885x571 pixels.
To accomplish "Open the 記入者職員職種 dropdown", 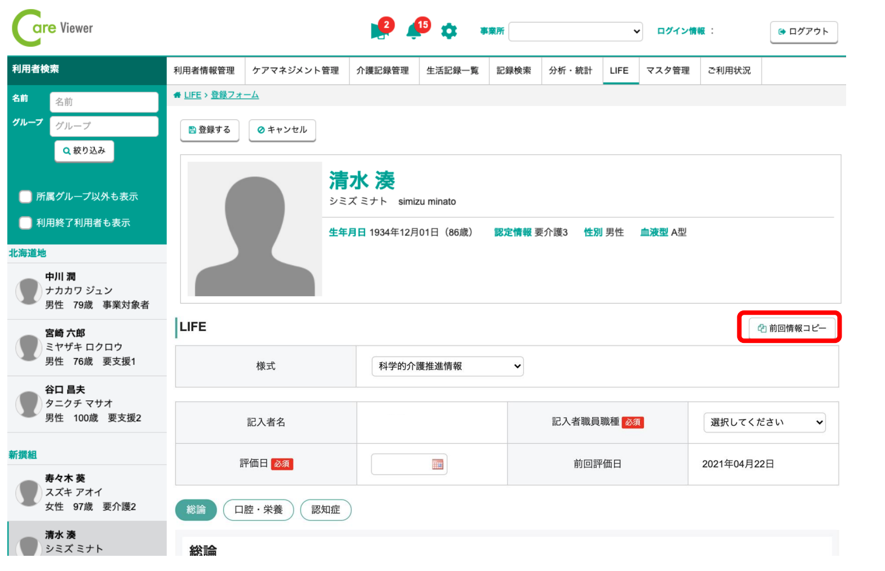I will [764, 422].
